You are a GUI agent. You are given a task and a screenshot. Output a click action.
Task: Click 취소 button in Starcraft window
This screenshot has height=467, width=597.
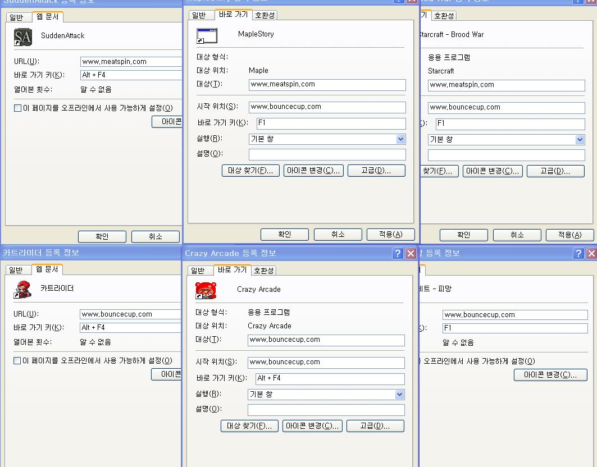(517, 235)
